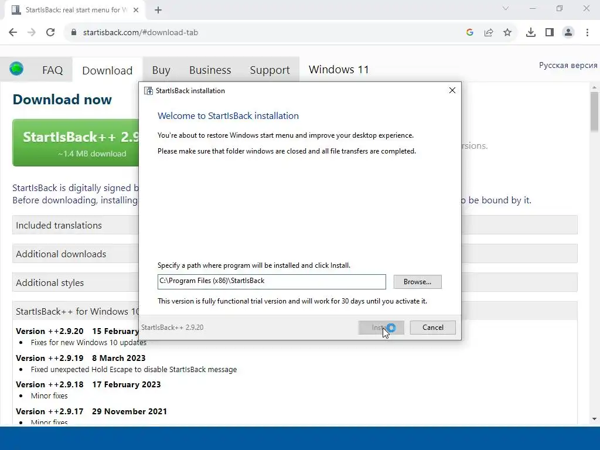
Task: Click Version ++2.9.19 heading text
Action: (81, 358)
